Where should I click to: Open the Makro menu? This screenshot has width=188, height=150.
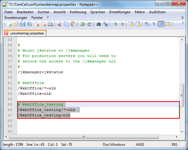140,12
